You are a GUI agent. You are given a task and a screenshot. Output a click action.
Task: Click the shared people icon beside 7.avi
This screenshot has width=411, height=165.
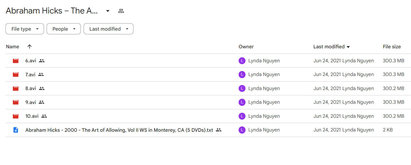click(41, 74)
